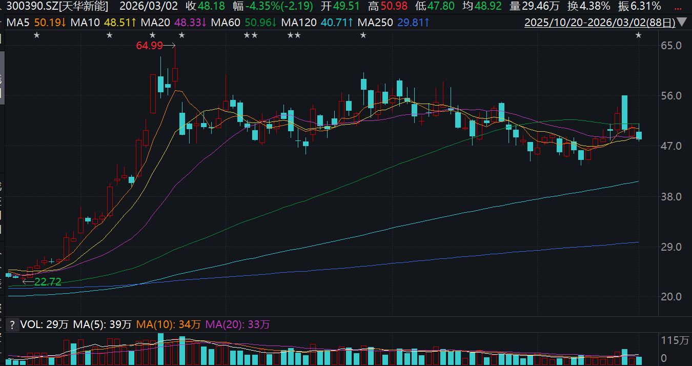This screenshot has width=692, height=366.
Task: Select the MA(20) volume average label
Action: (237, 324)
